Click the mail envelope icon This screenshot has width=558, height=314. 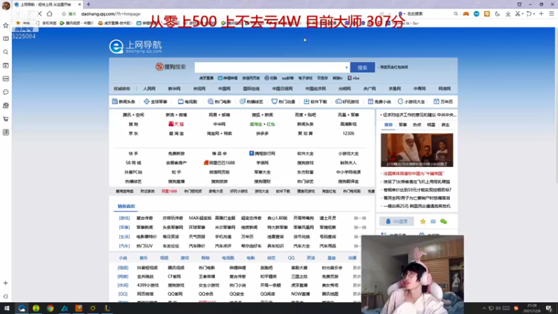click(433, 221)
